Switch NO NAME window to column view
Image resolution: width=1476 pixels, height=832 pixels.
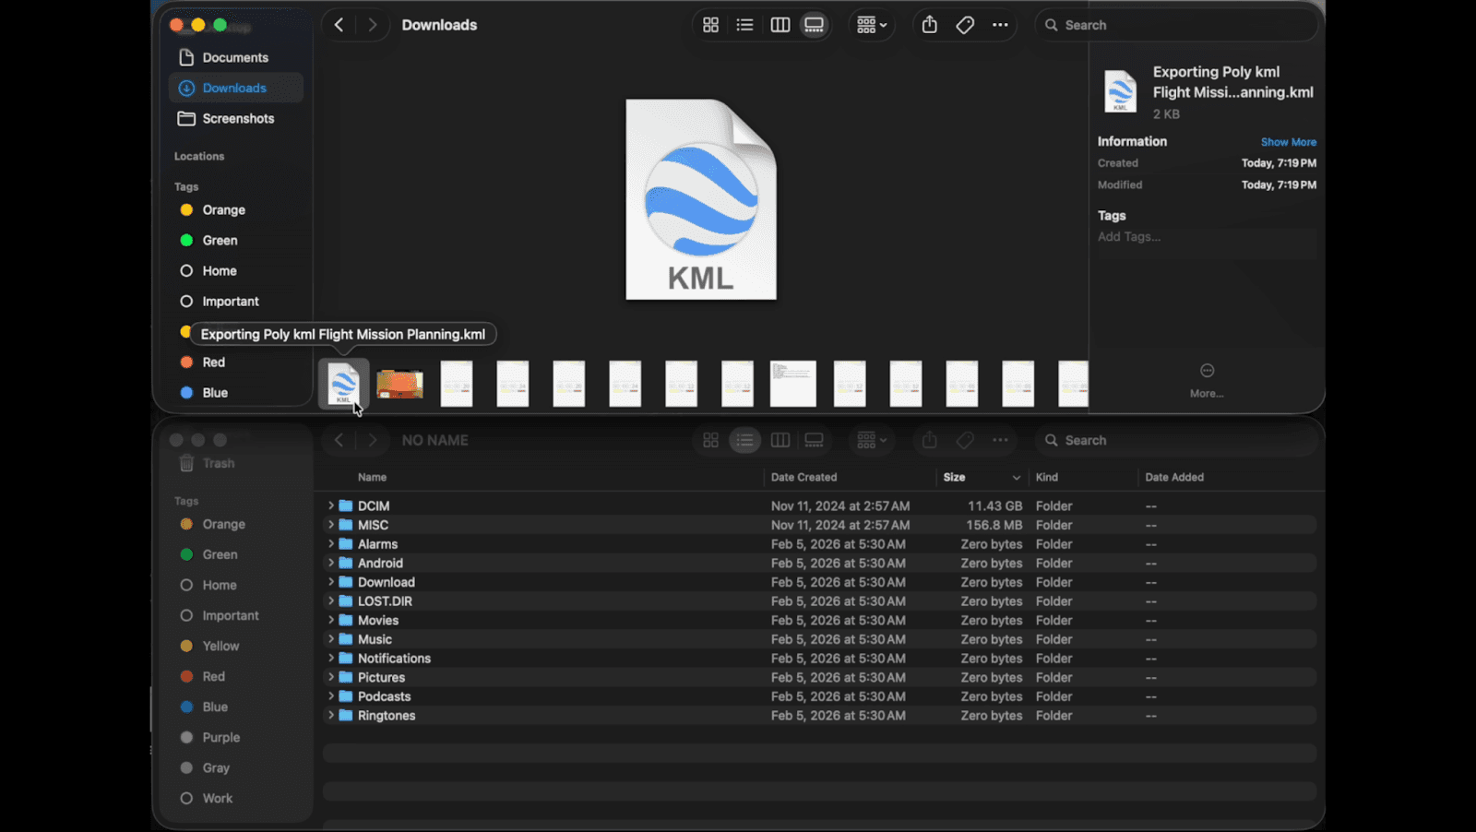780,440
